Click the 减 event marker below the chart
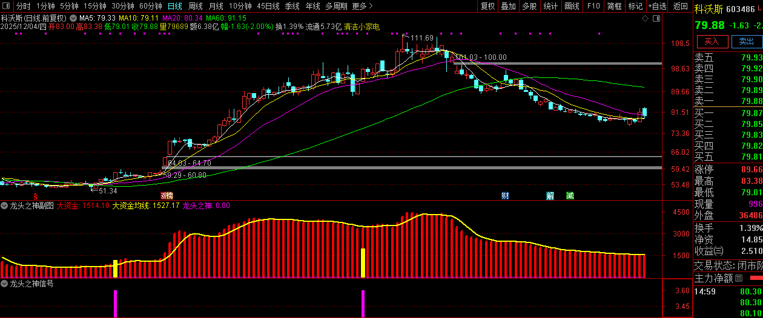Viewport: 763px width, 318px height. pyautogui.click(x=570, y=196)
